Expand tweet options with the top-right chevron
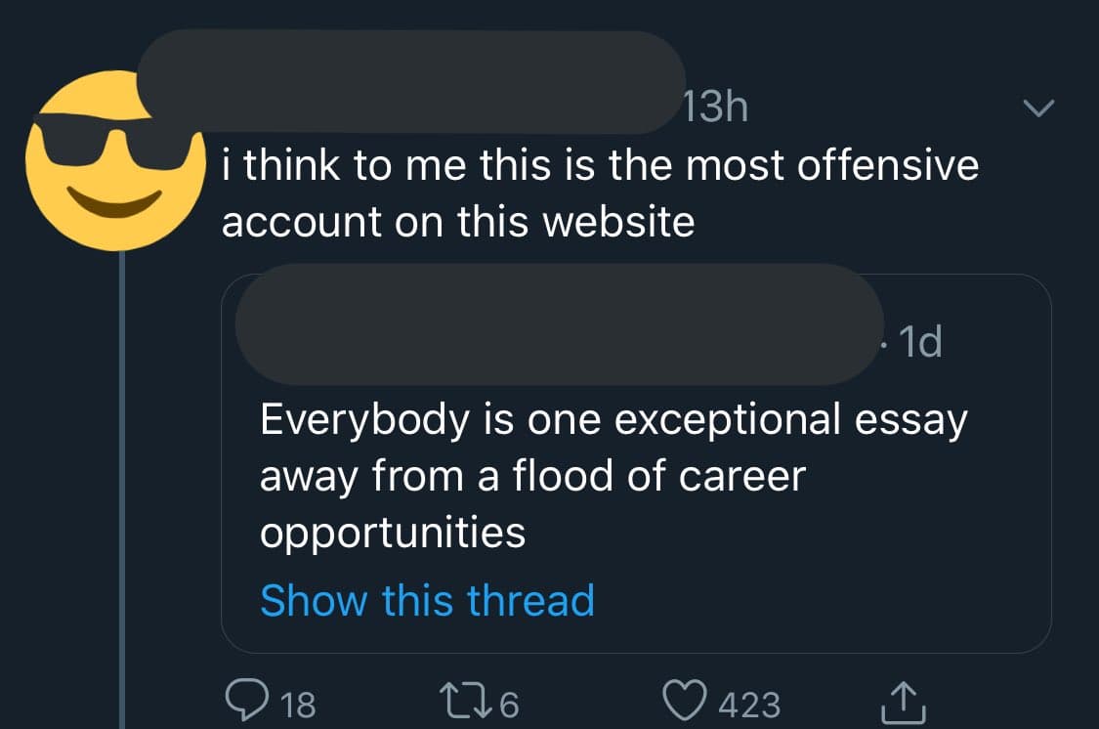Viewport: 1099px width, 729px height. [x=1039, y=107]
